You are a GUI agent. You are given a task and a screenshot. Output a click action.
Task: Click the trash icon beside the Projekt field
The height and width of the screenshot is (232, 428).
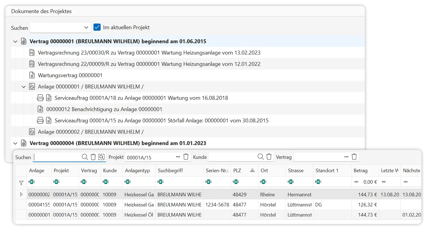coord(186,157)
